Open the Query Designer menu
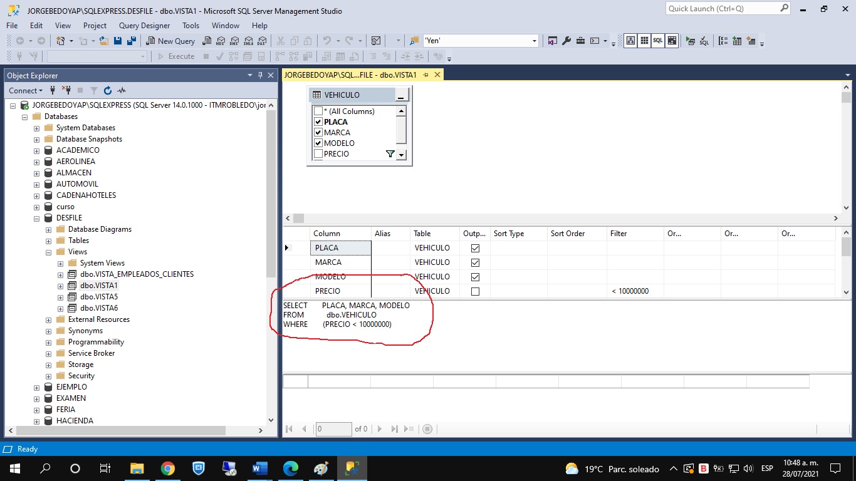 tap(144, 26)
